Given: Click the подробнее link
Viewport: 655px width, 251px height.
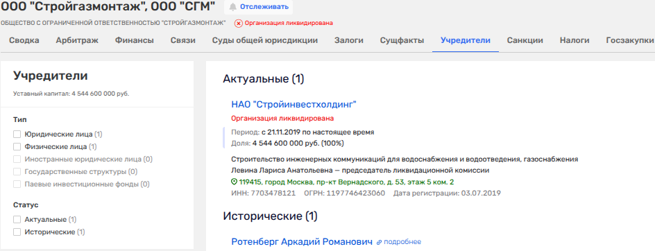Looking at the screenshot, I should [402, 242].
